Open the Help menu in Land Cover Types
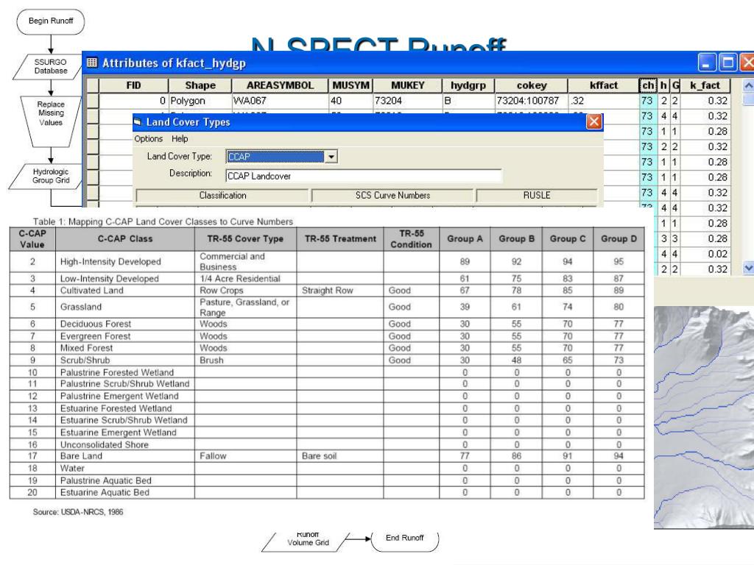The image size is (754, 565). [180, 139]
